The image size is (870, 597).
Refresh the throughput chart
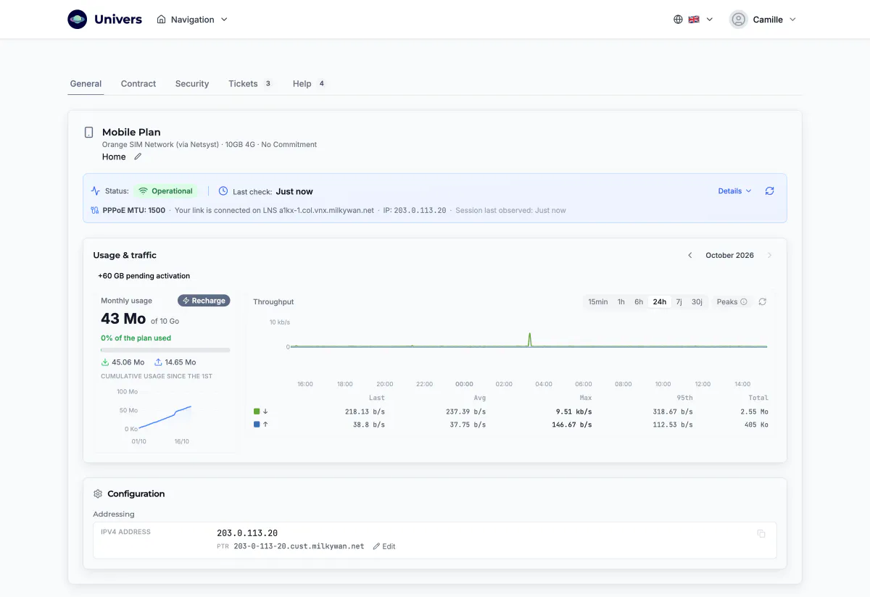pos(762,301)
